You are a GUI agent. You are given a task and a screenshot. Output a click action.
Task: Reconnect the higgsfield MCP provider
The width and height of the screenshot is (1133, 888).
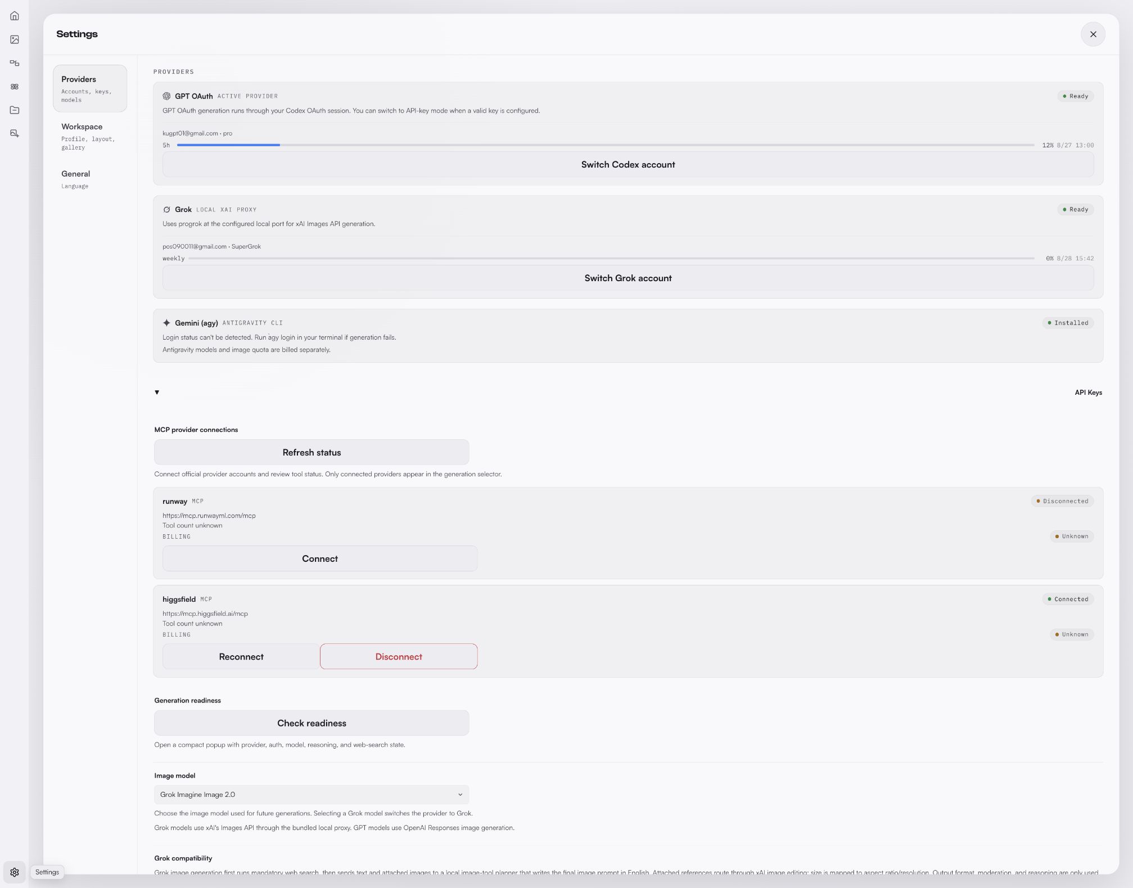pos(241,657)
